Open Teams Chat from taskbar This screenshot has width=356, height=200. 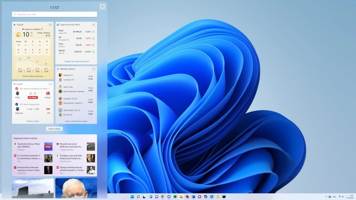pyautogui.click(x=157, y=196)
